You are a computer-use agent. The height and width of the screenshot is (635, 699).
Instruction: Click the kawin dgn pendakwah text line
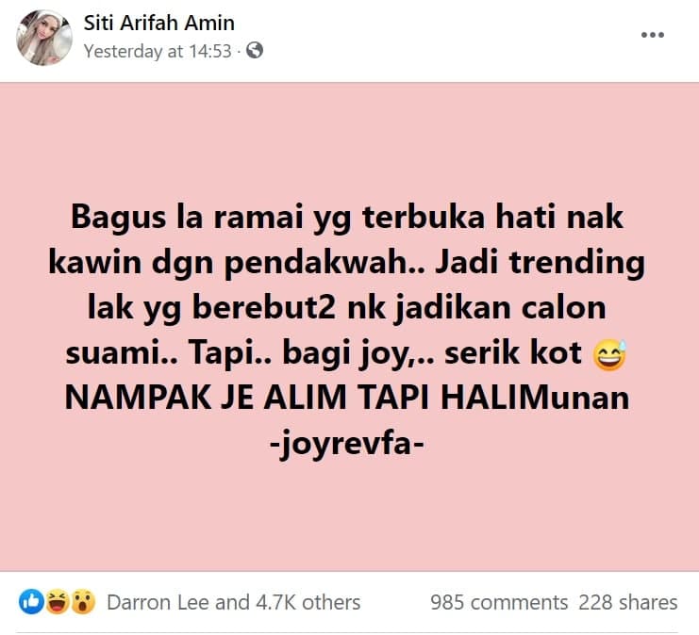347,263
